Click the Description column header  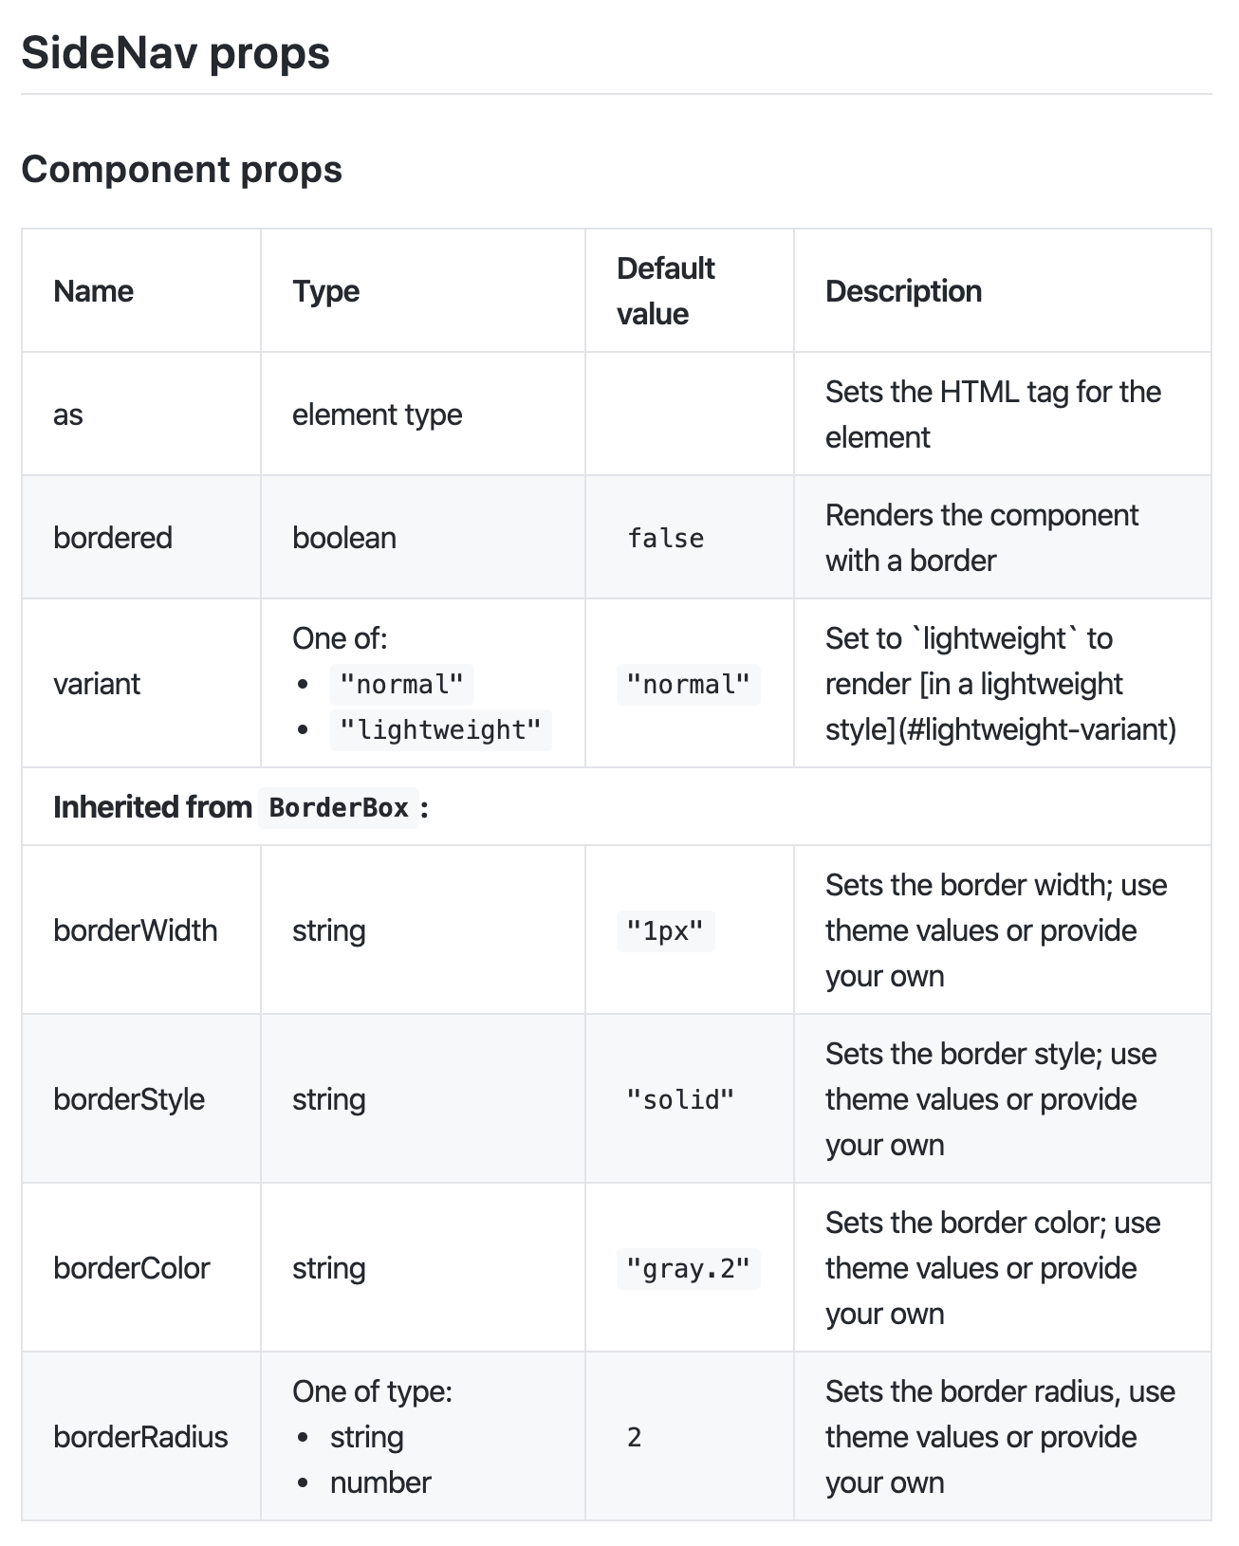click(x=903, y=291)
